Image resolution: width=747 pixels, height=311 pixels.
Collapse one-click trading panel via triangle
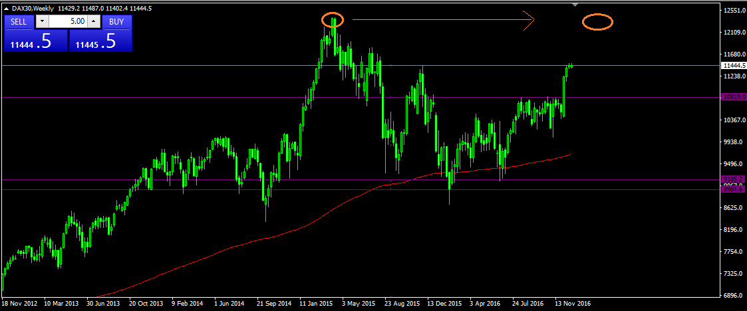pyautogui.click(x=6, y=7)
